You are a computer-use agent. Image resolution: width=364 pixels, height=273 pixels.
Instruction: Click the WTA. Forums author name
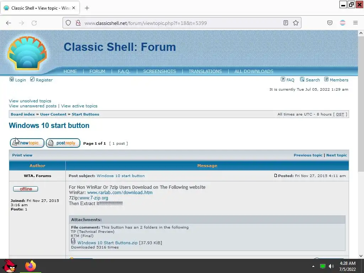click(x=37, y=176)
